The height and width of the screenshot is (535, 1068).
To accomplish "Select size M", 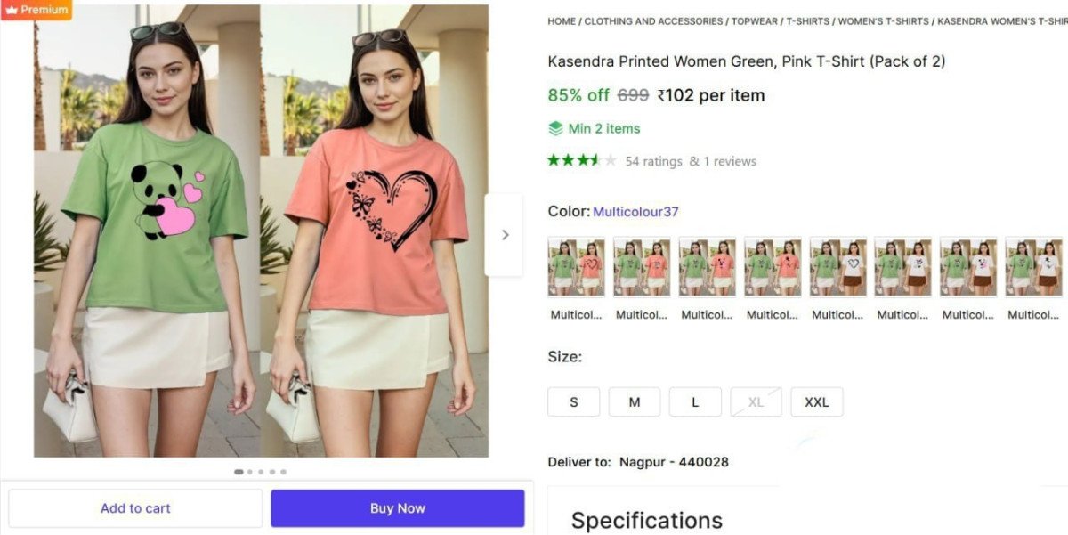I will tap(635, 402).
